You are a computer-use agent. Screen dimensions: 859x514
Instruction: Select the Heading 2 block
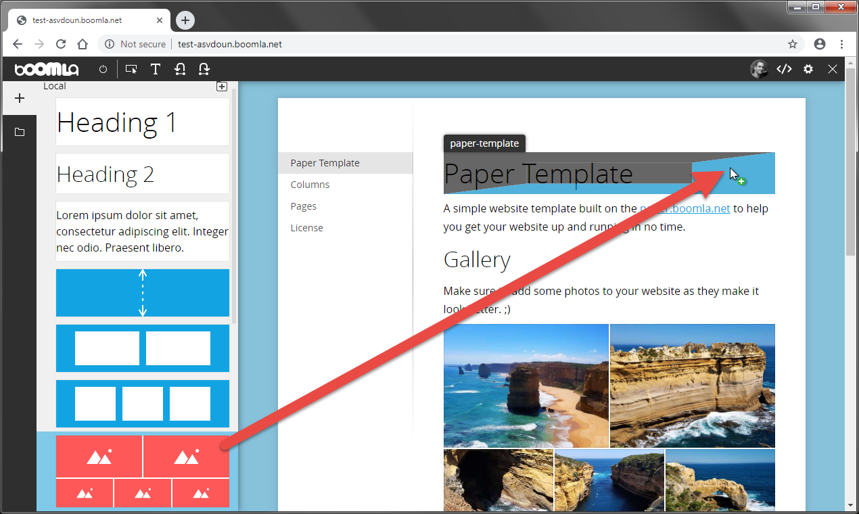pos(143,174)
